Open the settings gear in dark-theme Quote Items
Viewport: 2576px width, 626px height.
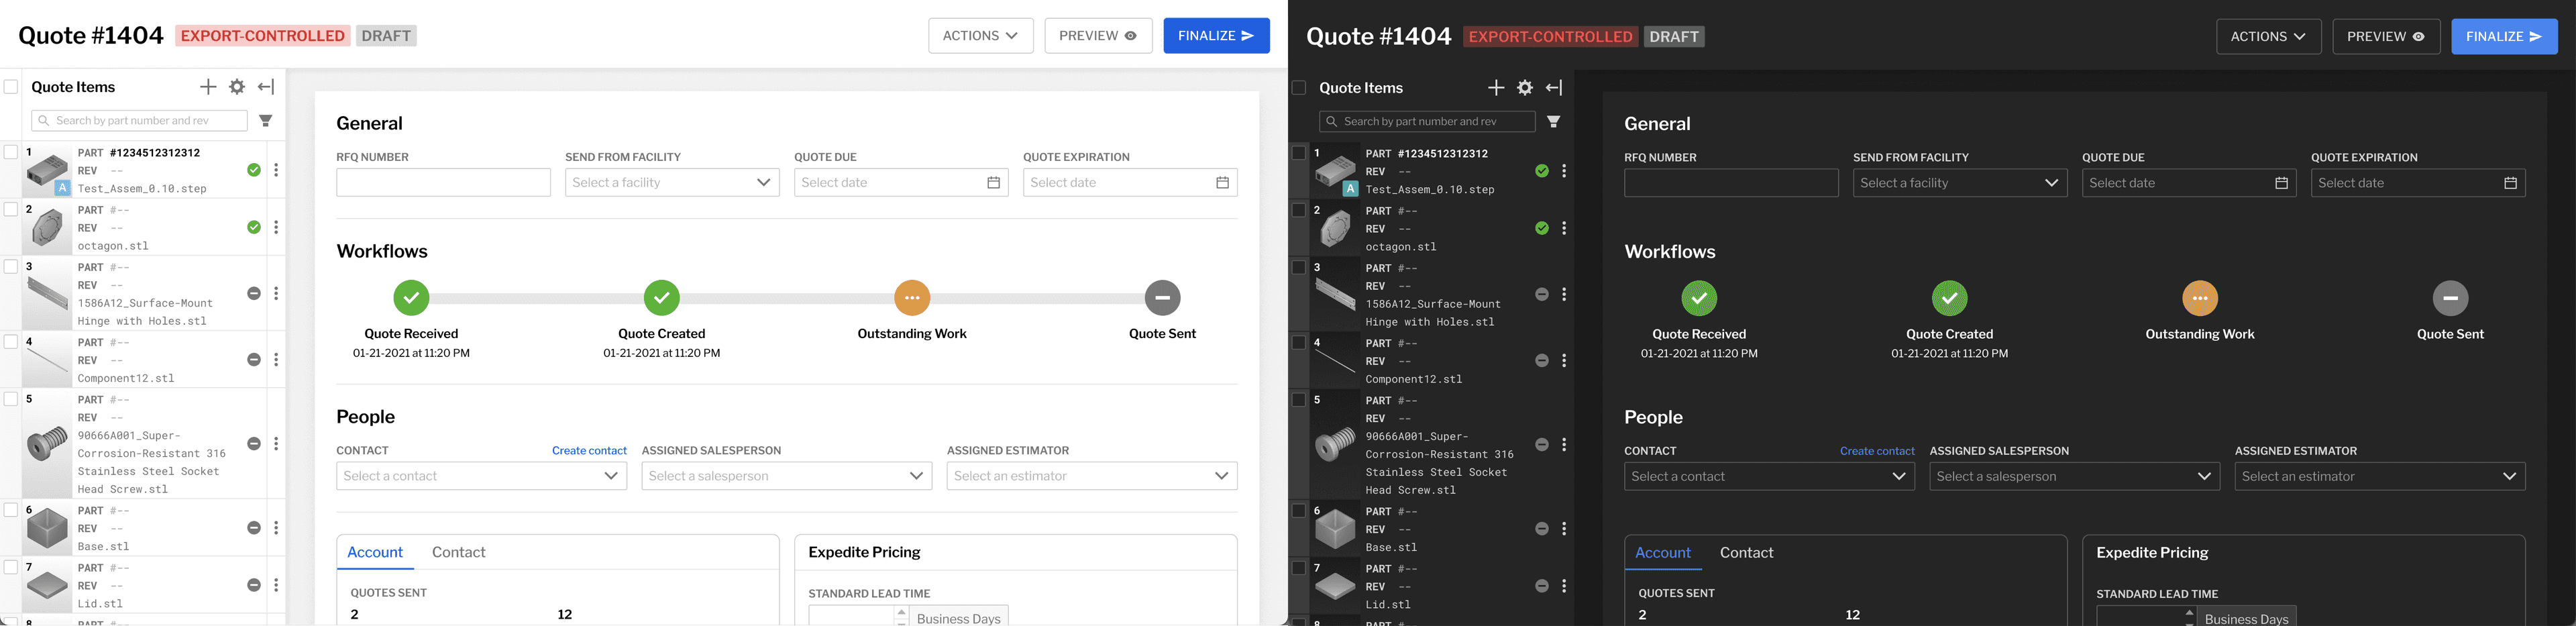click(1524, 88)
